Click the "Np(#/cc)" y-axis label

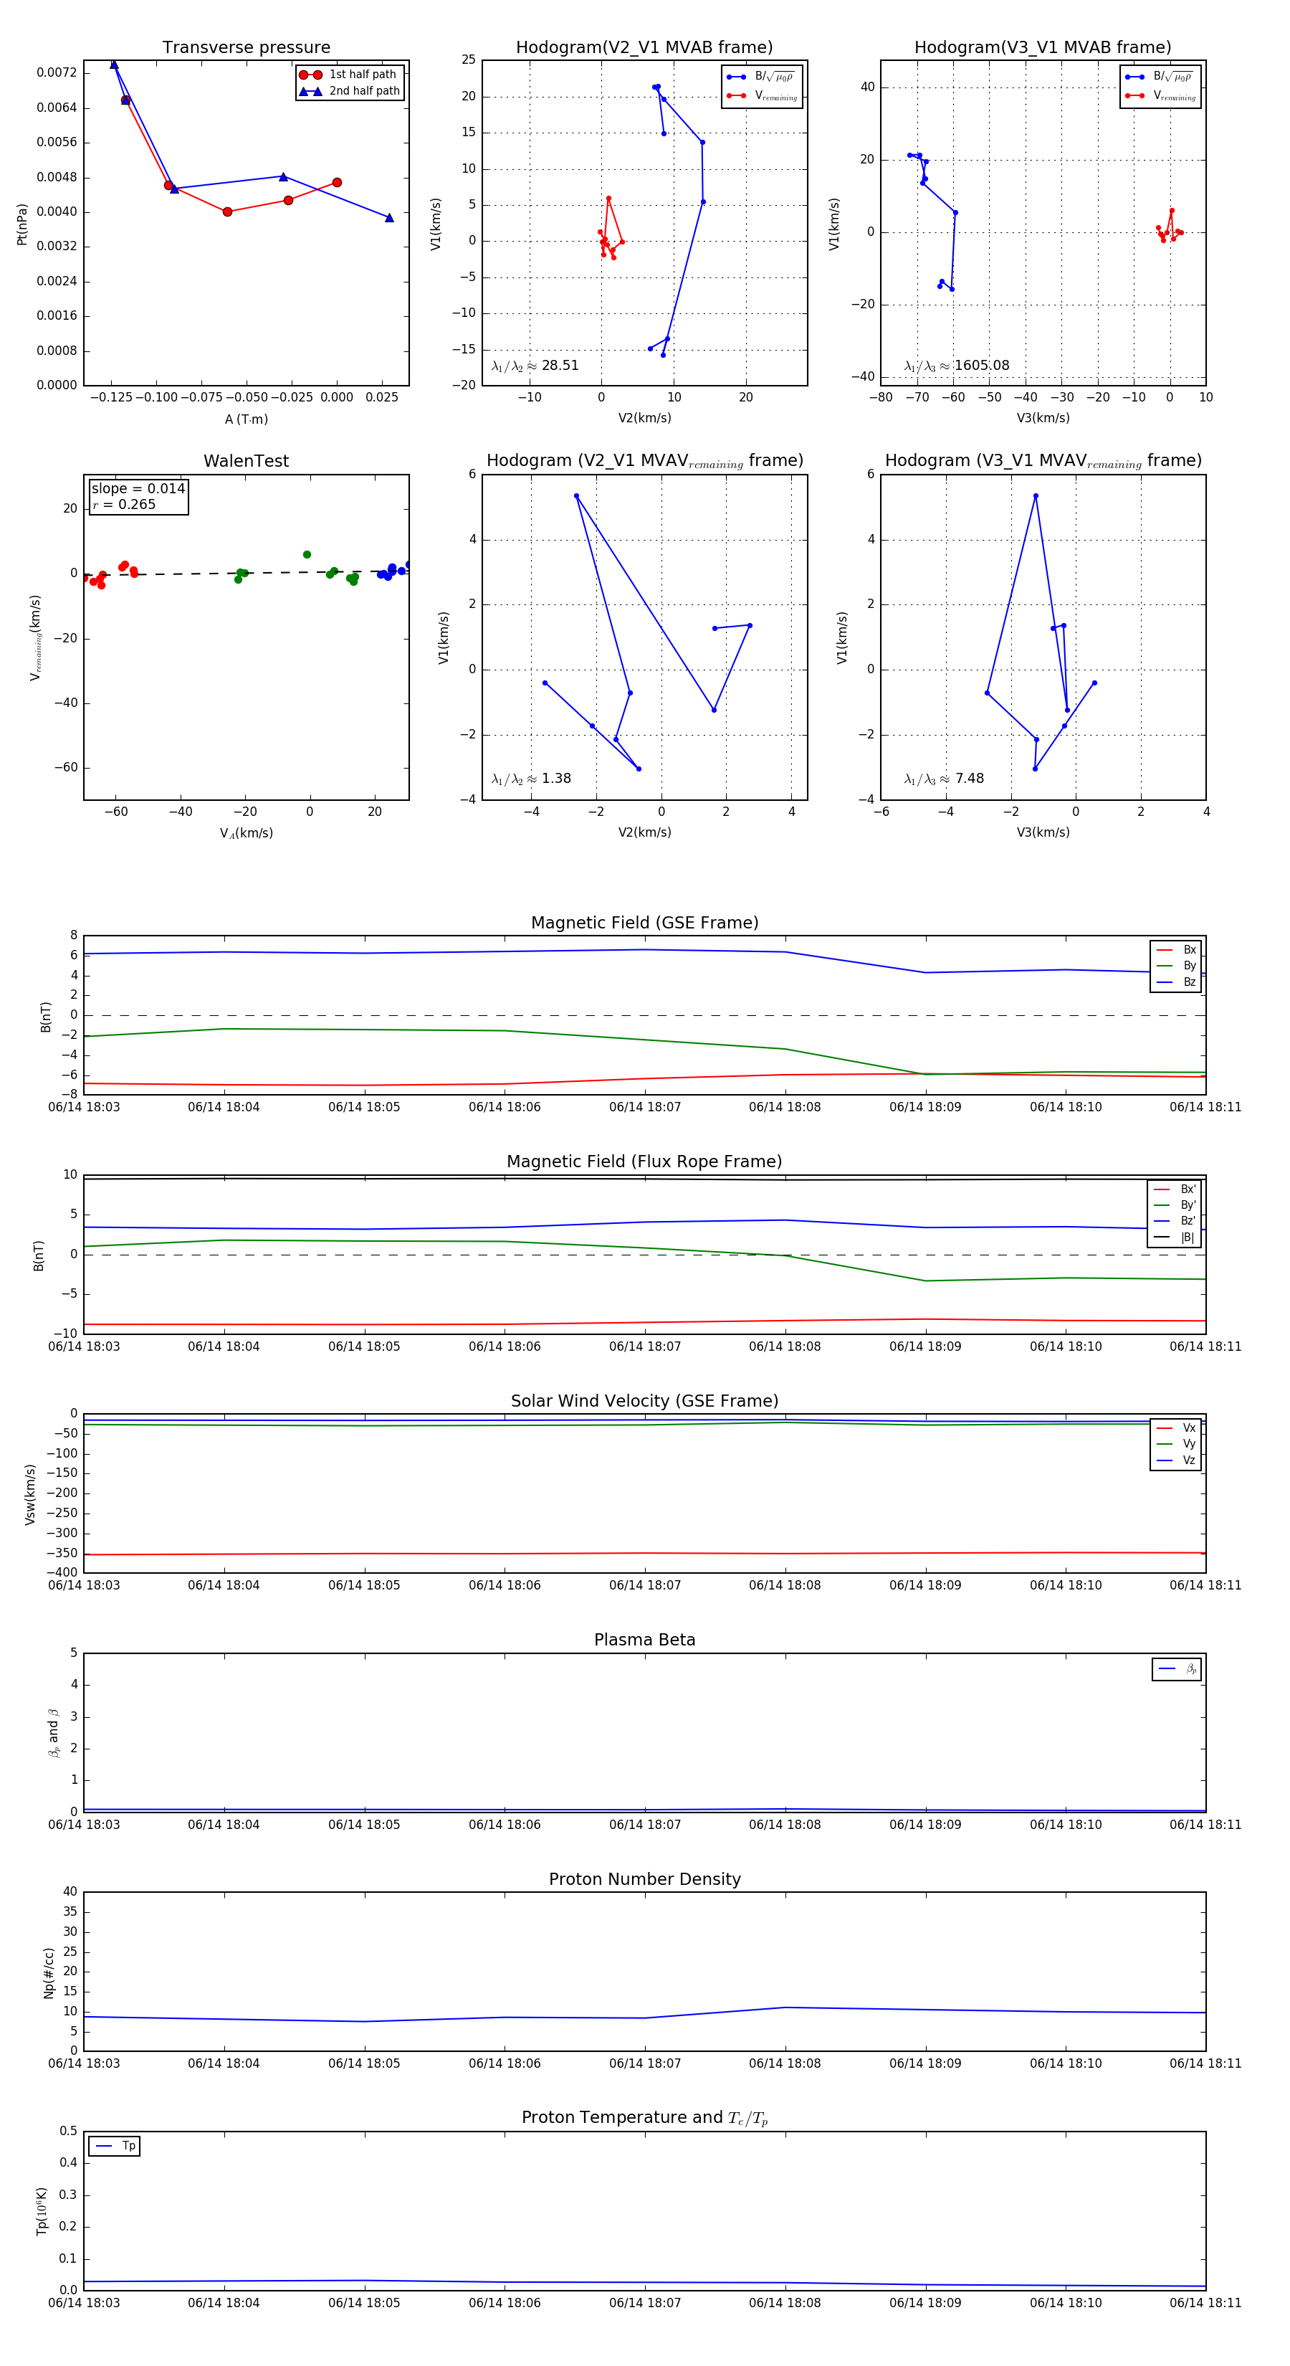point(49,1973)
